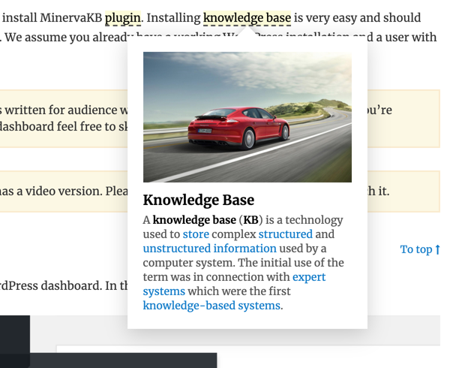Viewport: 462px width, 368px height.
Task: Click the "Knowledge Base" tooltip heading
Action: (x=199, y=200)
